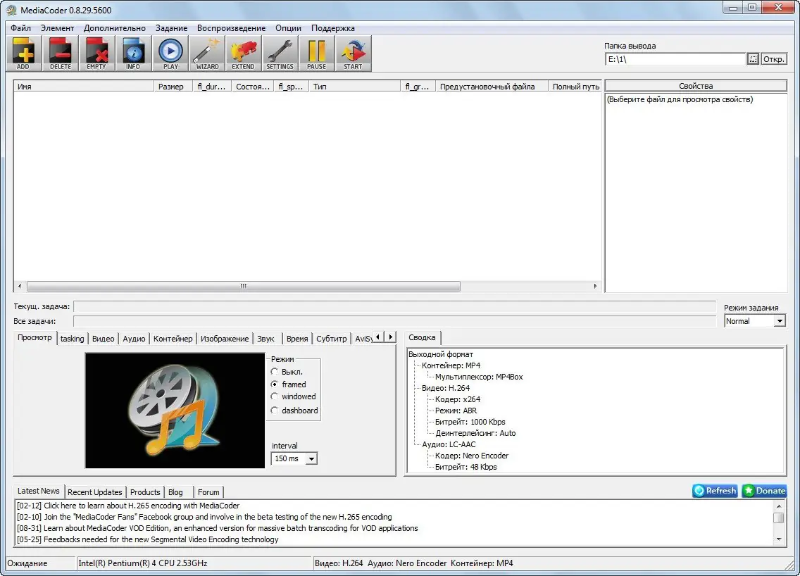Click the output folder path field
The width and height of the screenshot is (800, 576).
pyautogui.click(x=675, y=59)
